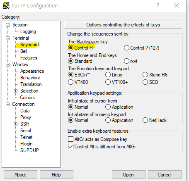The height and width of the screenshot is (181, 189).
Task: Open the Features category
Action: [29, 58]
